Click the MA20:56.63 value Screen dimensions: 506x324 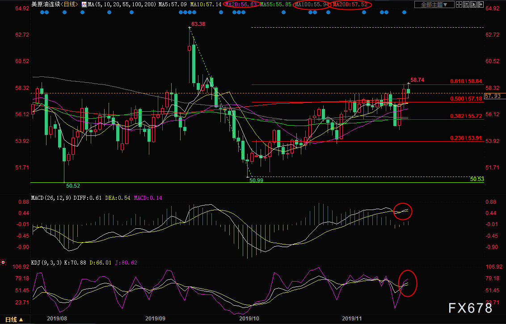(x=241, y=4)
